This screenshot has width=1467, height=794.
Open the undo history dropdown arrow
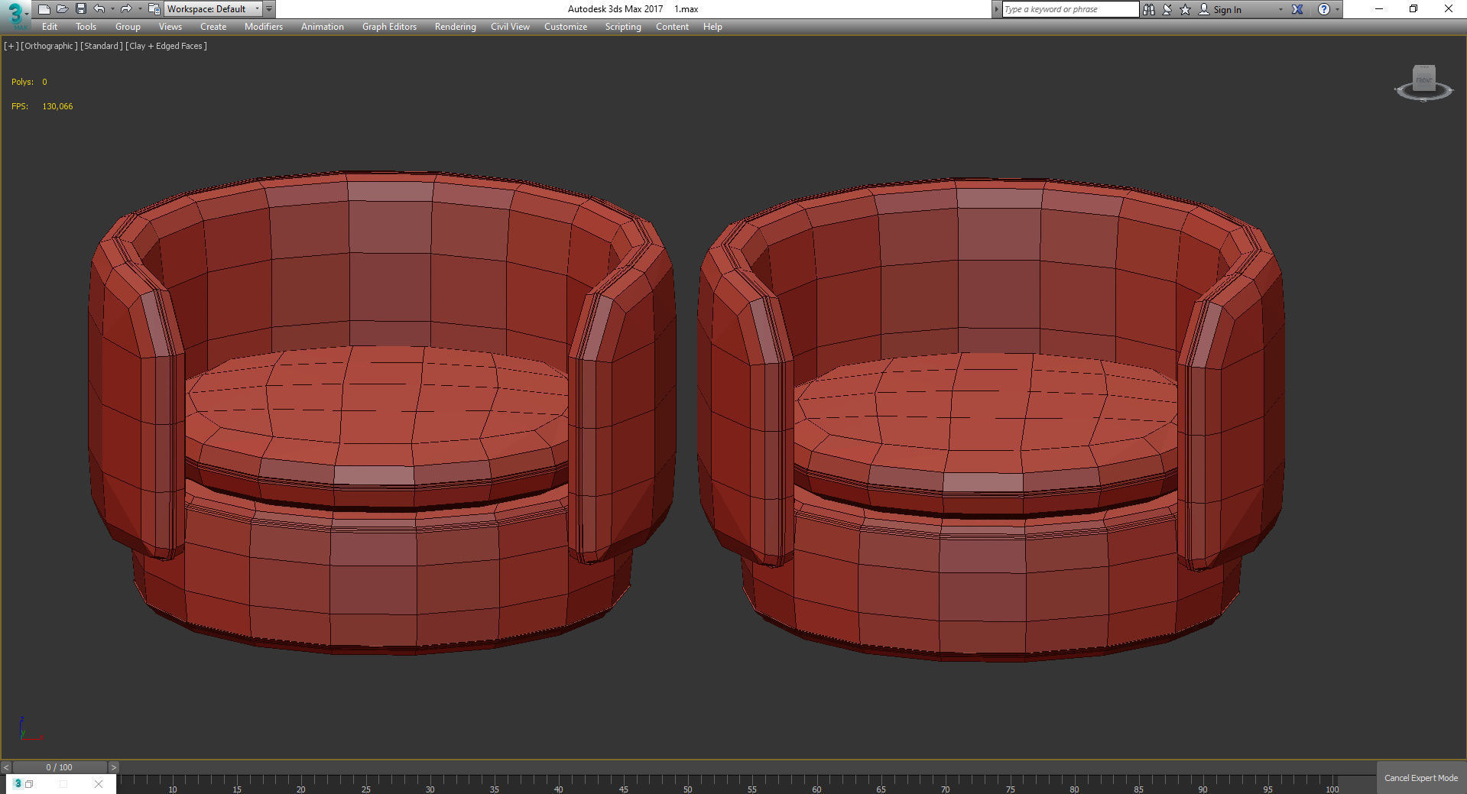point(112,9)
